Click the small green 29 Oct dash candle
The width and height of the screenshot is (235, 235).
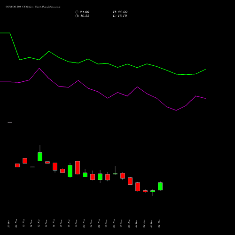click(10, 122)
